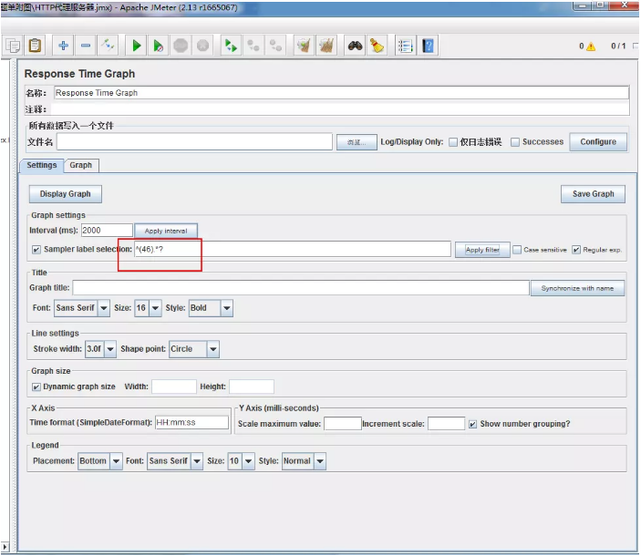Open the Stroke width 3.0f dropdown
641x557 pixels.
[100, 349]
